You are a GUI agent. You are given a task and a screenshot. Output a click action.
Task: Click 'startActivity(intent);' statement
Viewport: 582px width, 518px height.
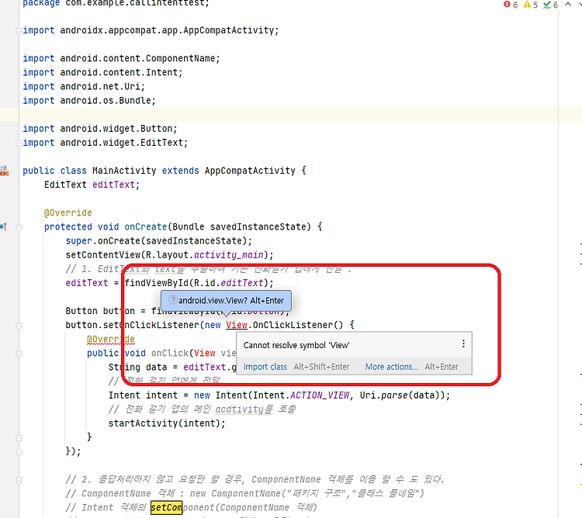point(167,423)
